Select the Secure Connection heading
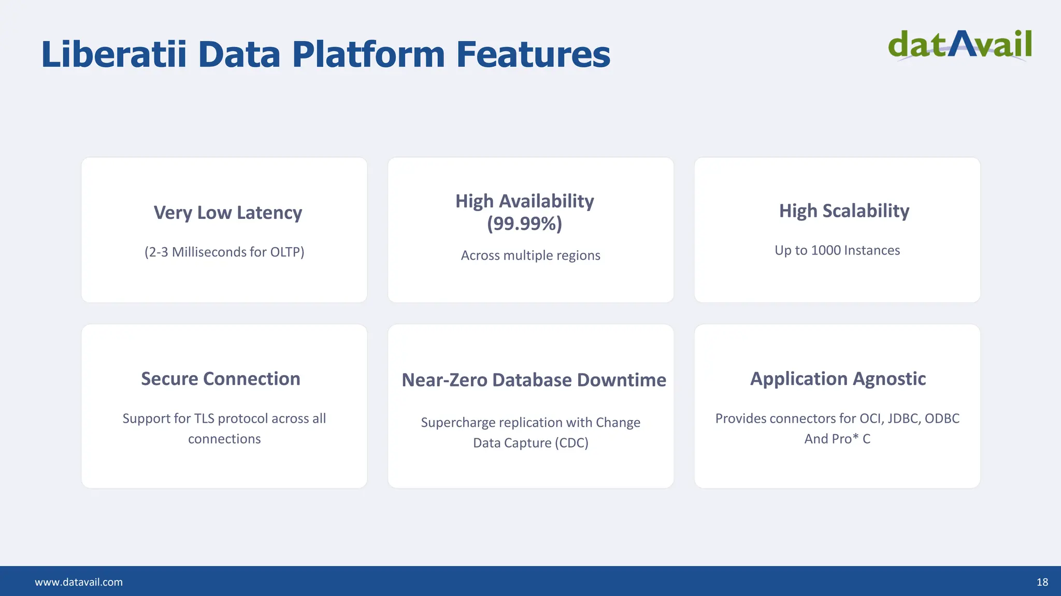The image size is (1061, 596). tap(221, 379)
